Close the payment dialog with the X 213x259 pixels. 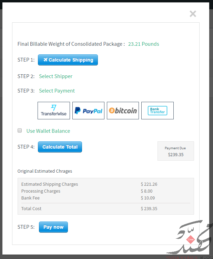point(193,14)
